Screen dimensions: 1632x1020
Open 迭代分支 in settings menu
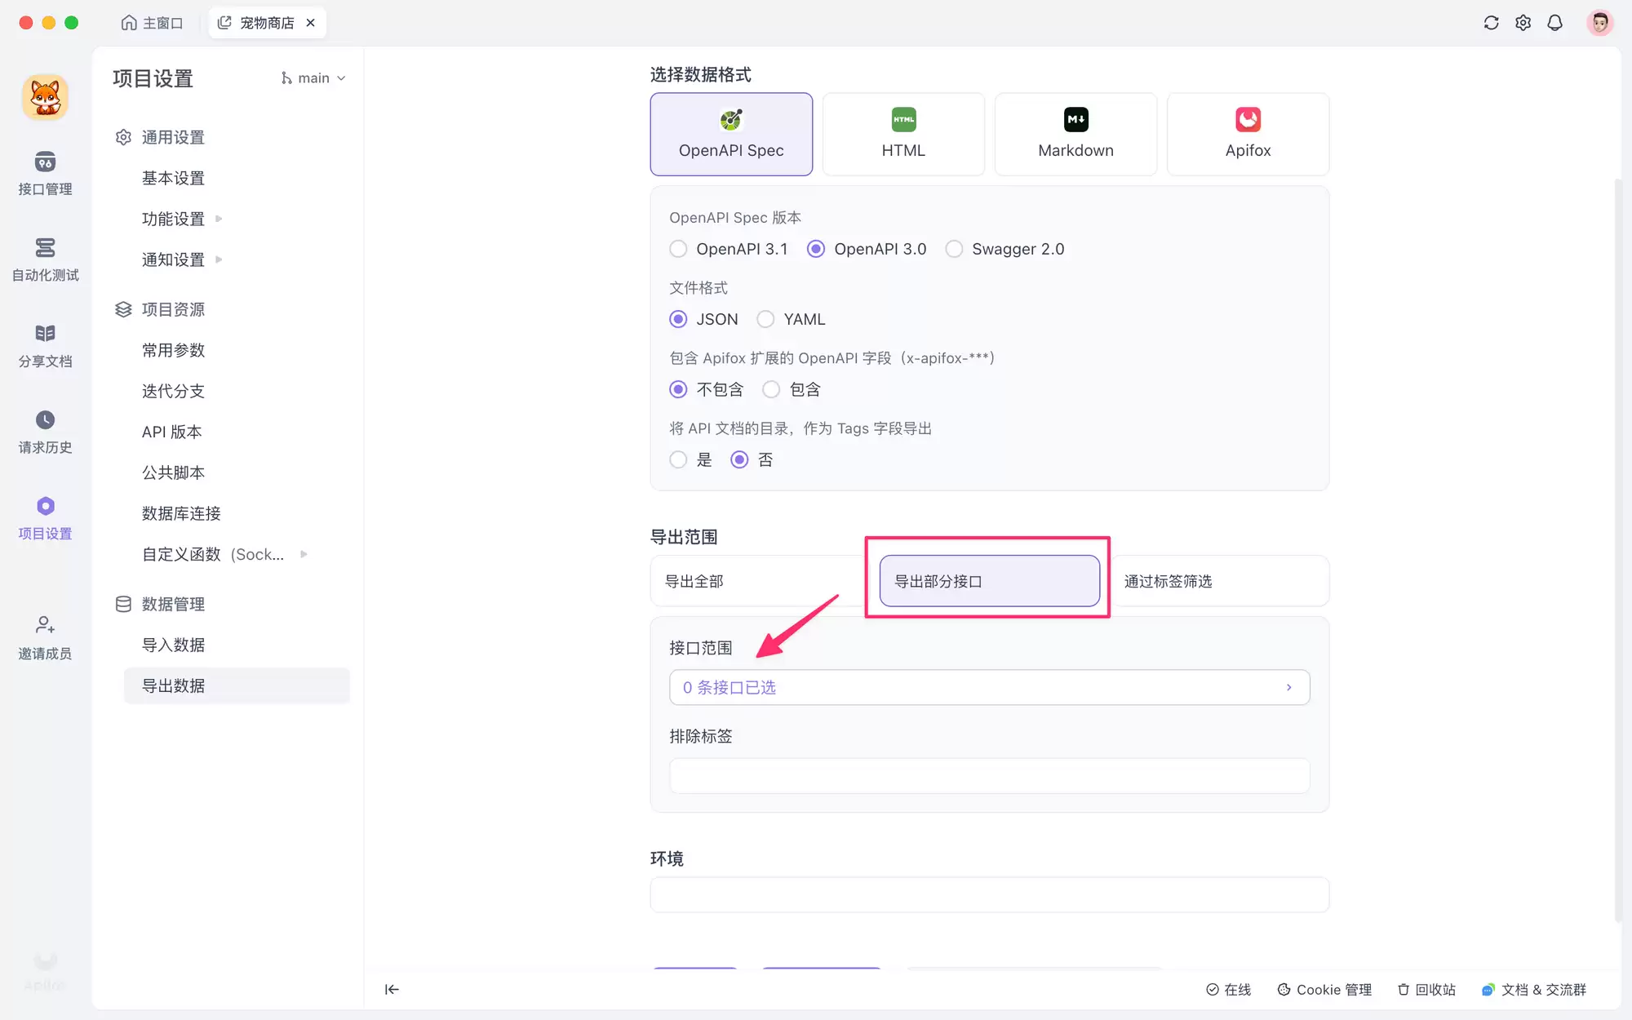pos(173,391)
